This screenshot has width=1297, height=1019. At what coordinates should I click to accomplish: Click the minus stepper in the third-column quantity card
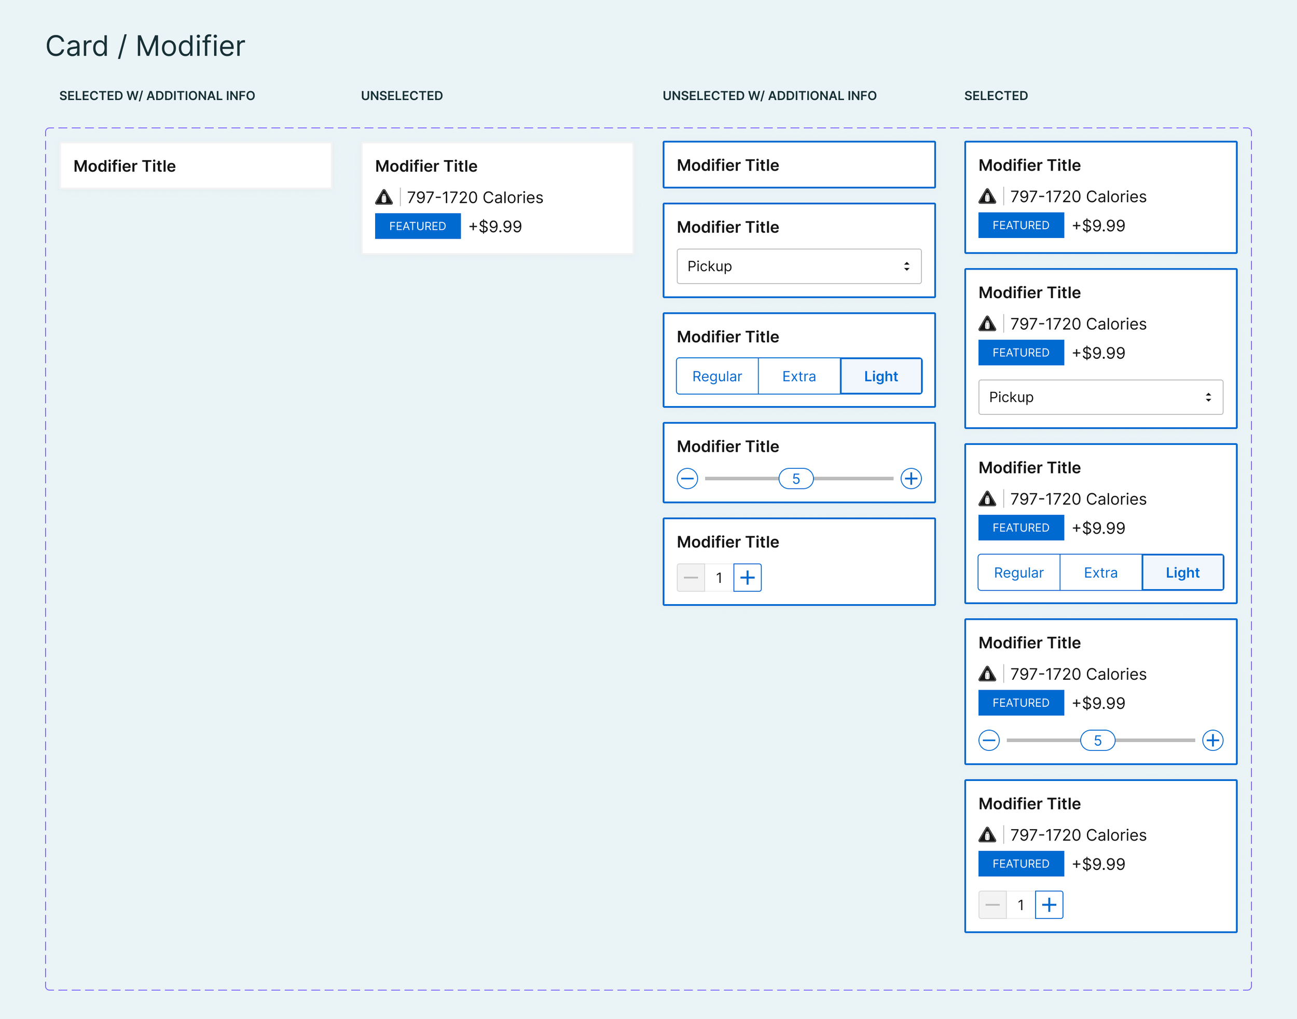point(691,578)
